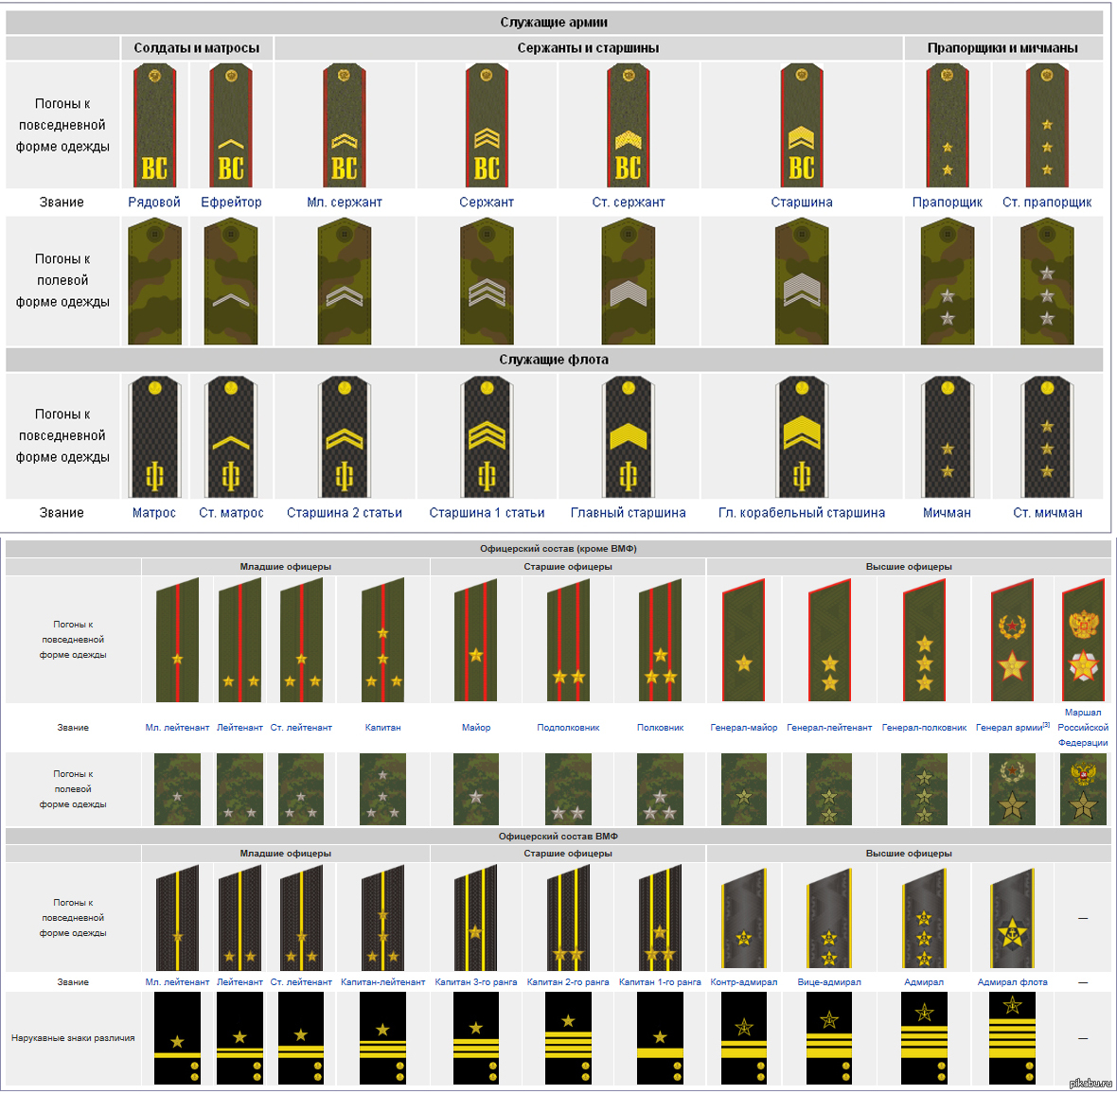Select the Майор everyday shoulder strap image

476,640
